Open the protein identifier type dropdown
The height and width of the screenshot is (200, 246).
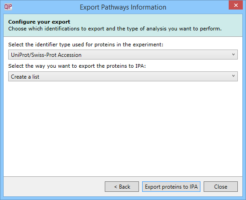click(123, 55)
